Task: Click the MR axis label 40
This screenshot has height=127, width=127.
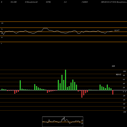Action: point(124,84)
